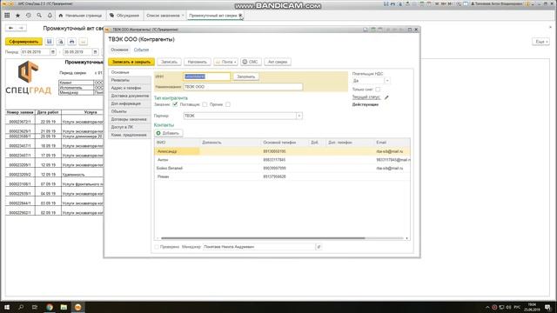Image resolution: width=557 pixels, height=313 pixels.
Task: Select the Доставка документов side section
Action: point(130,96)
